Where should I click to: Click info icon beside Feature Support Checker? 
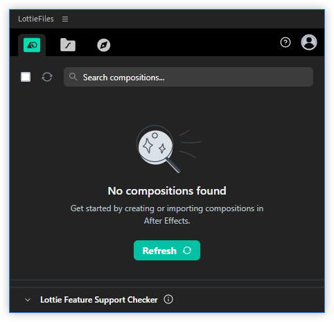pos(168,299)
